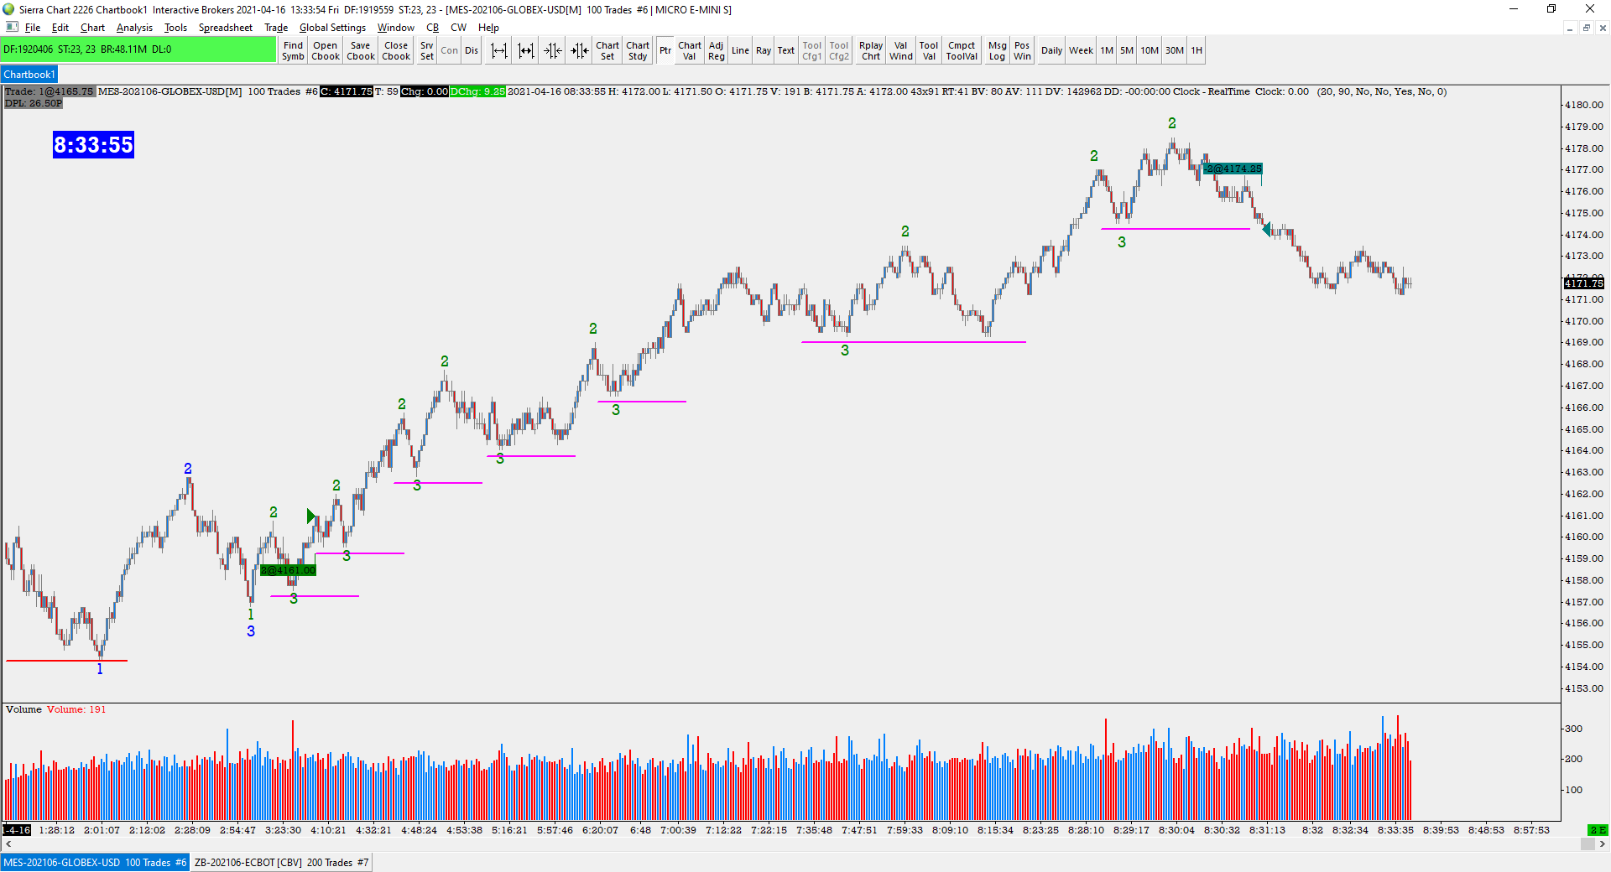Click the Dis disconnect button
Viewport: 1611px width, 872px height.
tap(472, 50)
